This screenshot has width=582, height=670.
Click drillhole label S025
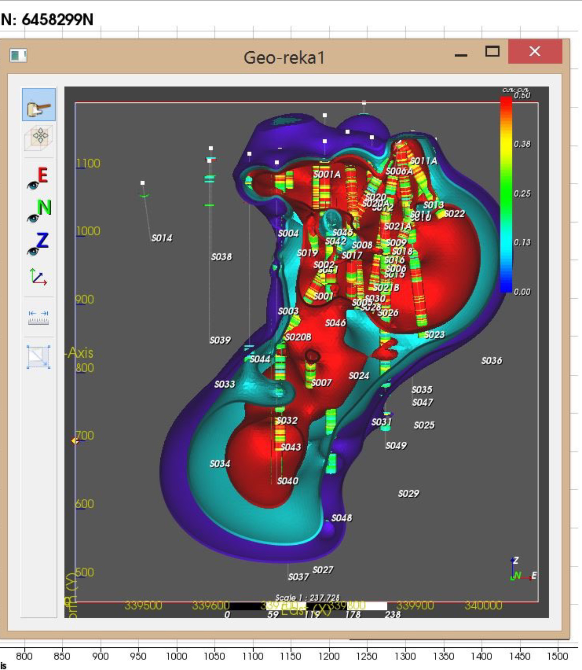click(424, 425)
